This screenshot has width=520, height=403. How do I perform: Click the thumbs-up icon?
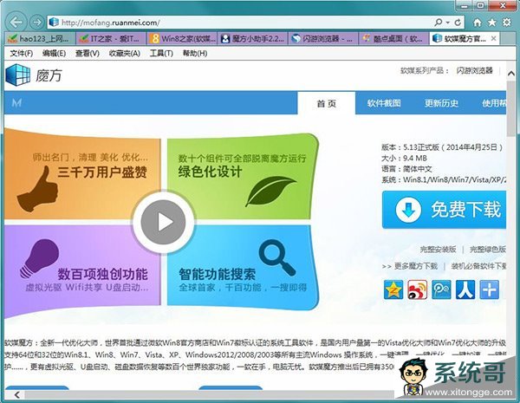coord(37,189)
